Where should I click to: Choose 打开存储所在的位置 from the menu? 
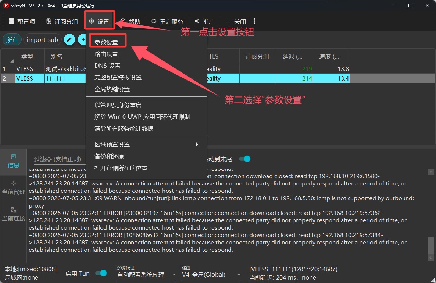(x=121, y=168)
